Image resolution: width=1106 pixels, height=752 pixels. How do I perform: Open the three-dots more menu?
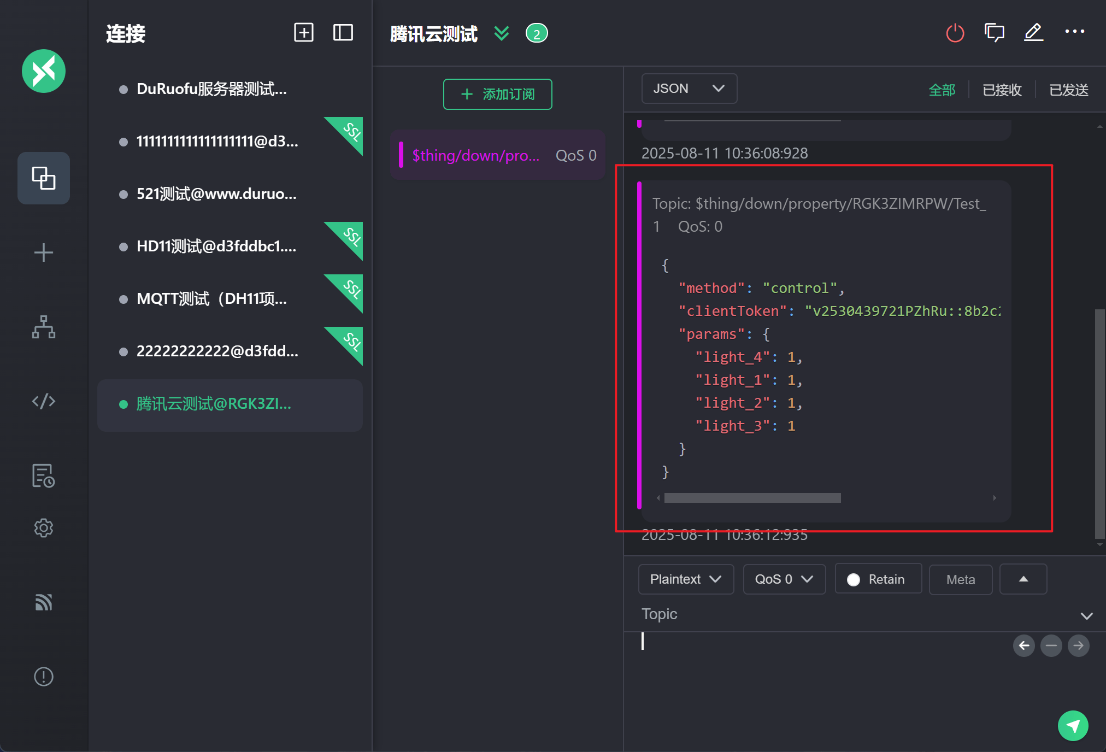click(1074, 32)
